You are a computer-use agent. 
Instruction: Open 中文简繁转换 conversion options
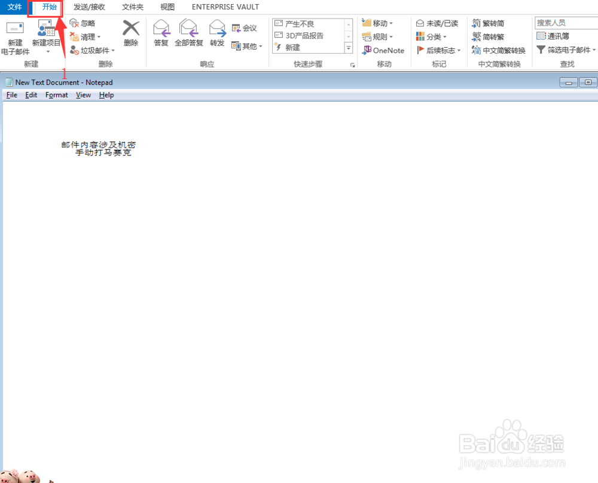coord(499,50)
